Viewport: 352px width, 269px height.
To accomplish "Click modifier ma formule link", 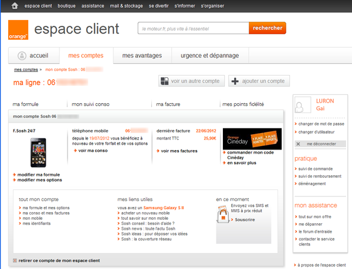I will click(x=39, y=175).
